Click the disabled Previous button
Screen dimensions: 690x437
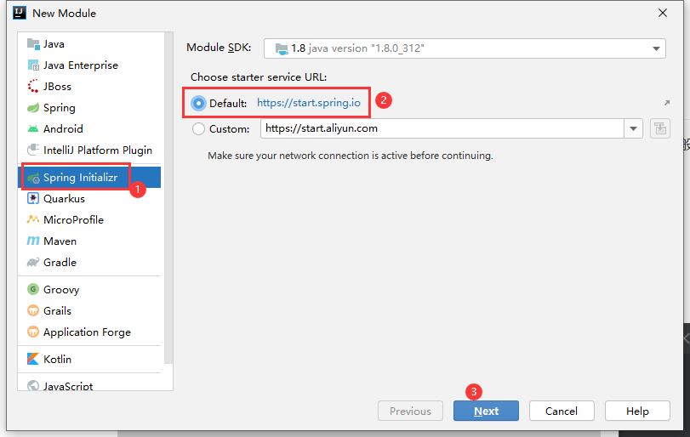[x=410, y=411]
